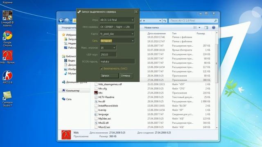Screen dimensions: 262x147
Task: Click the large hlds icon in details pane
Action: (x=66, y=135)
